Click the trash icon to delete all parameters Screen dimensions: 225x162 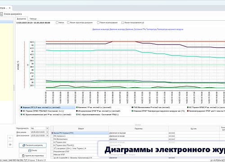click(23, 156)
